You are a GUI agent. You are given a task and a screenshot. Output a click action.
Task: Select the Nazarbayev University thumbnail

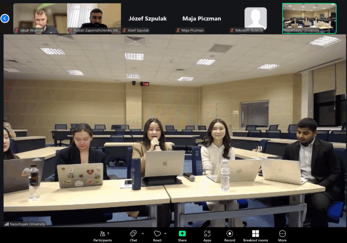[309, 16]
